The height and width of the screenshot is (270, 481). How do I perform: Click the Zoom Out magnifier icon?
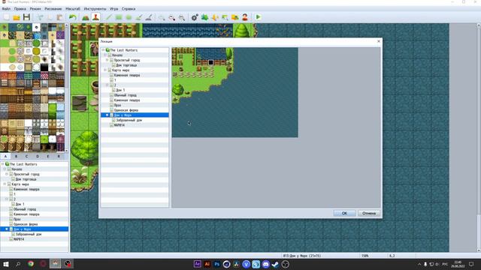172,17
